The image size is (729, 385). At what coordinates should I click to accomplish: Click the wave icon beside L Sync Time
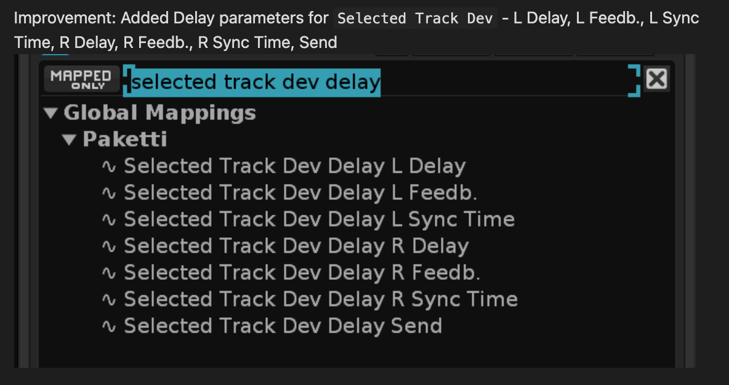pos(109,220)
